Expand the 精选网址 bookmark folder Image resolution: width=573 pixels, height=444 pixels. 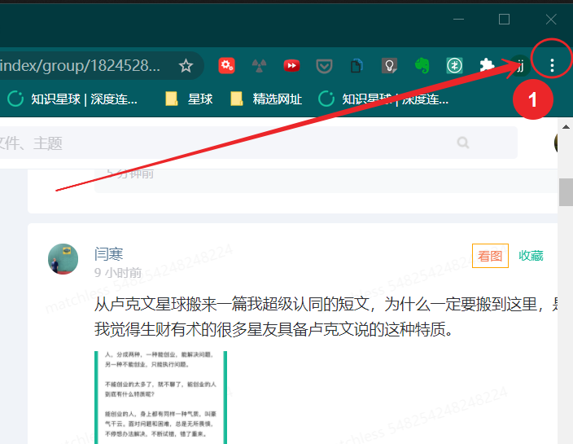(x=266, y=99)
